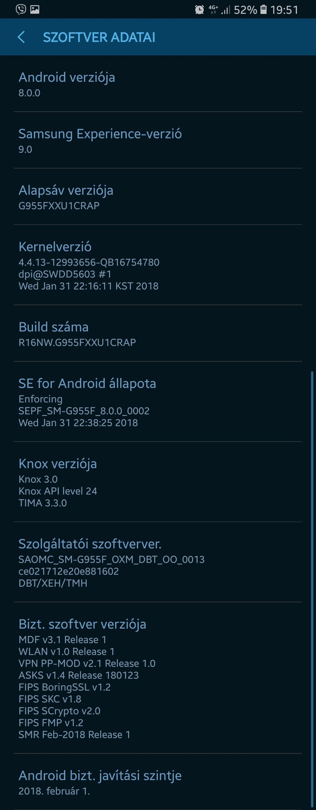Tap the 19:51 clock in status bar
The width and height of the screenshot is (316, 810).
click(284, 10)
